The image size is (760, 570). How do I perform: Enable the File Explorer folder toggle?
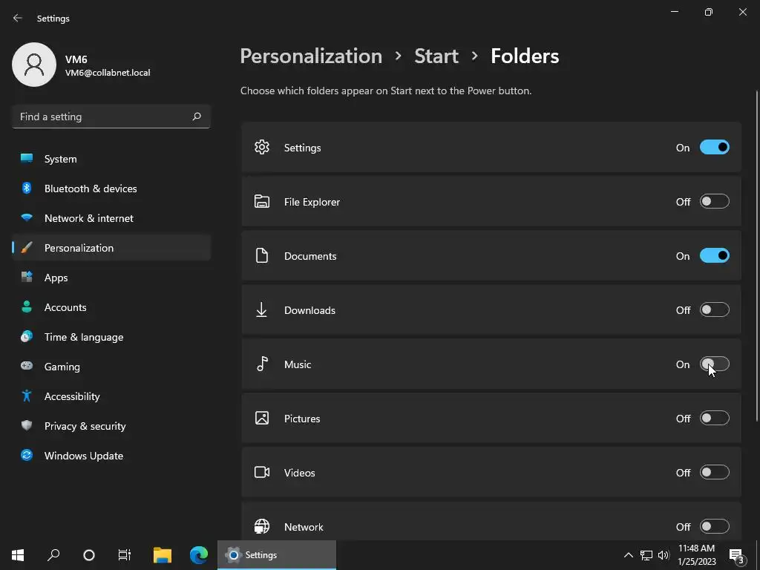[x=714, y=202]
